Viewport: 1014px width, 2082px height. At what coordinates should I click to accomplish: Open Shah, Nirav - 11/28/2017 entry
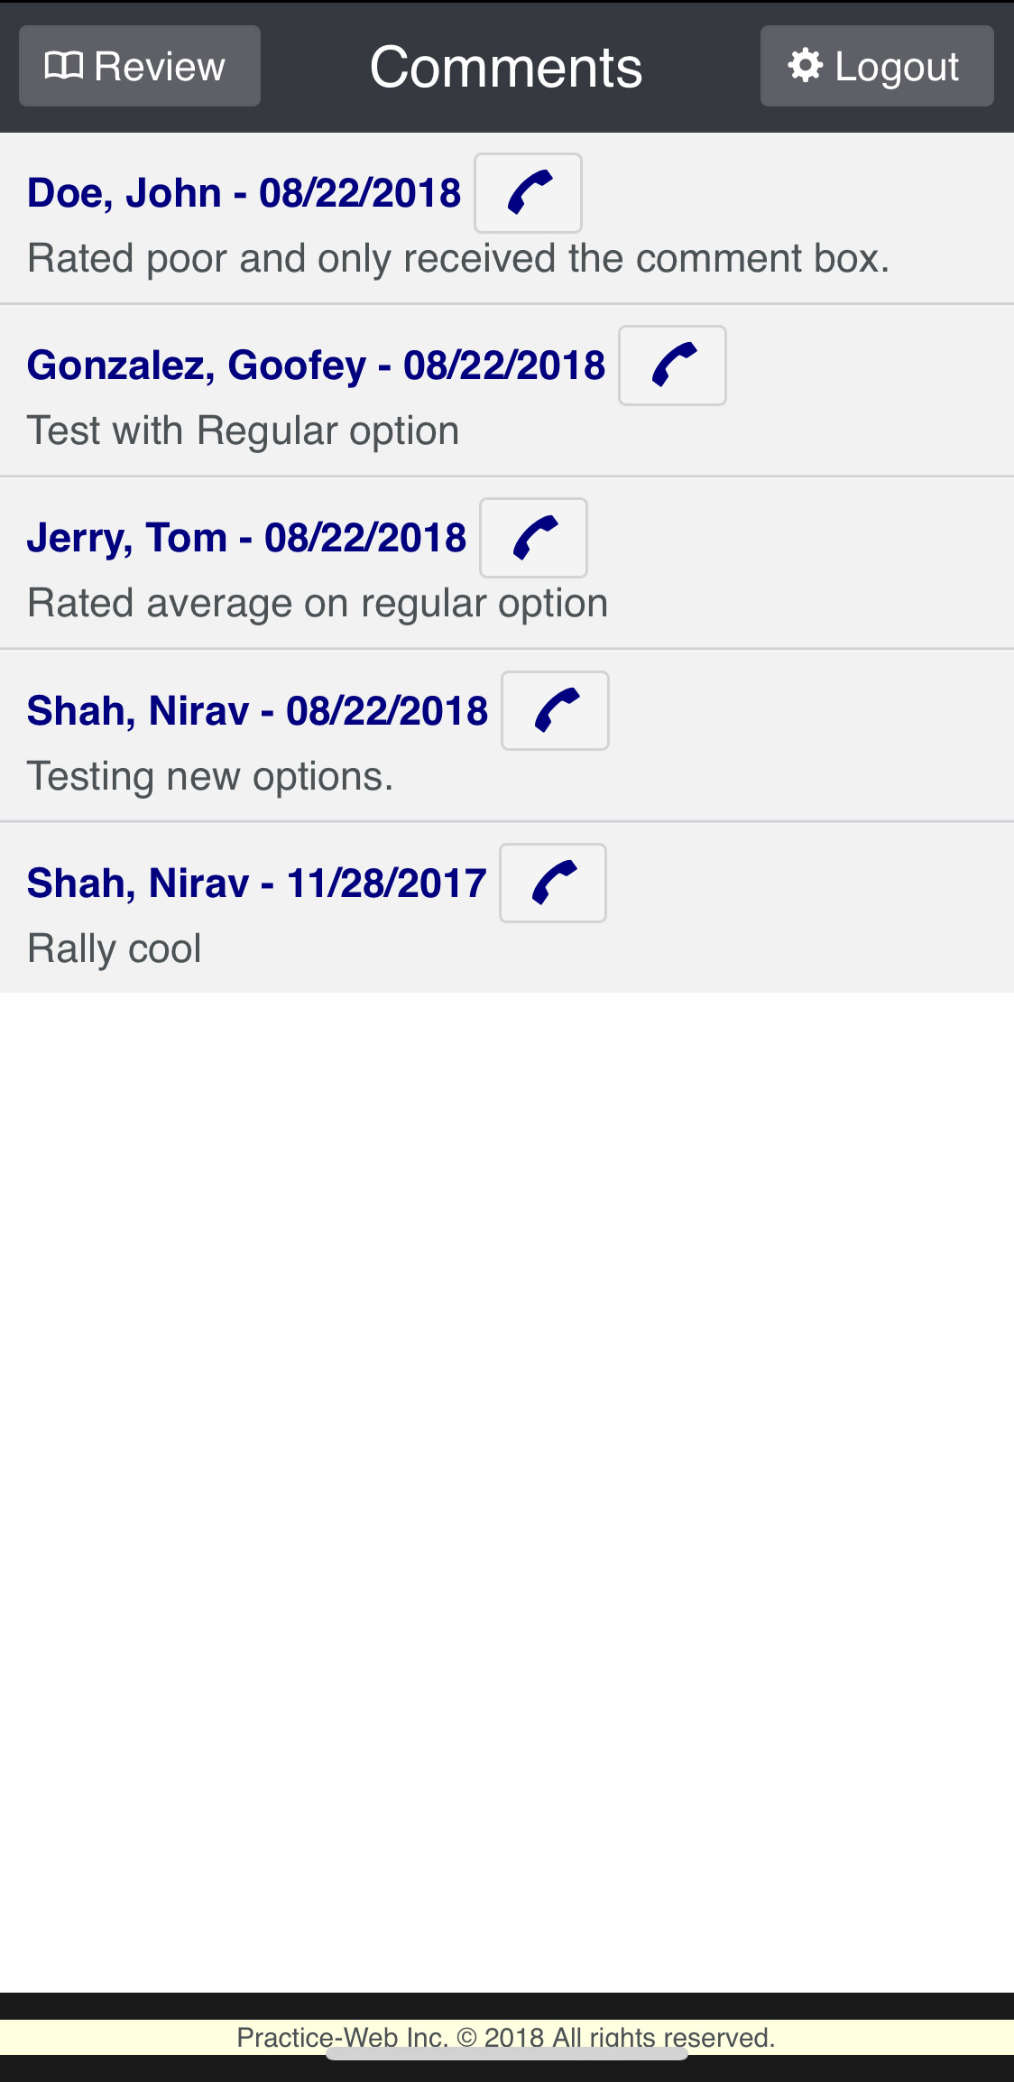click(256, 883)
